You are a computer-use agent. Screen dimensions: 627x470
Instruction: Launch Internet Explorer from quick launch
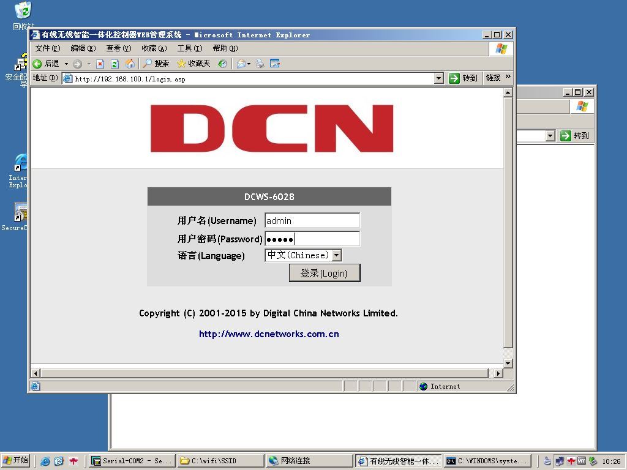click(45, 461)
